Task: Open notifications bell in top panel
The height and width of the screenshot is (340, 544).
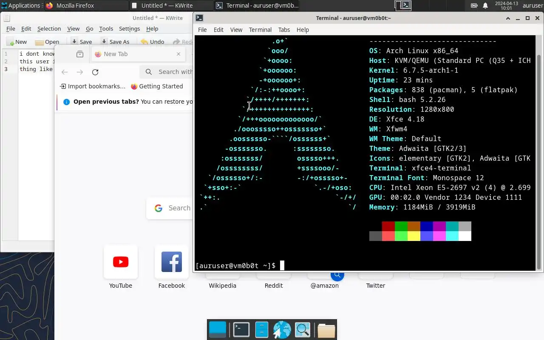Action: (485, 6)
